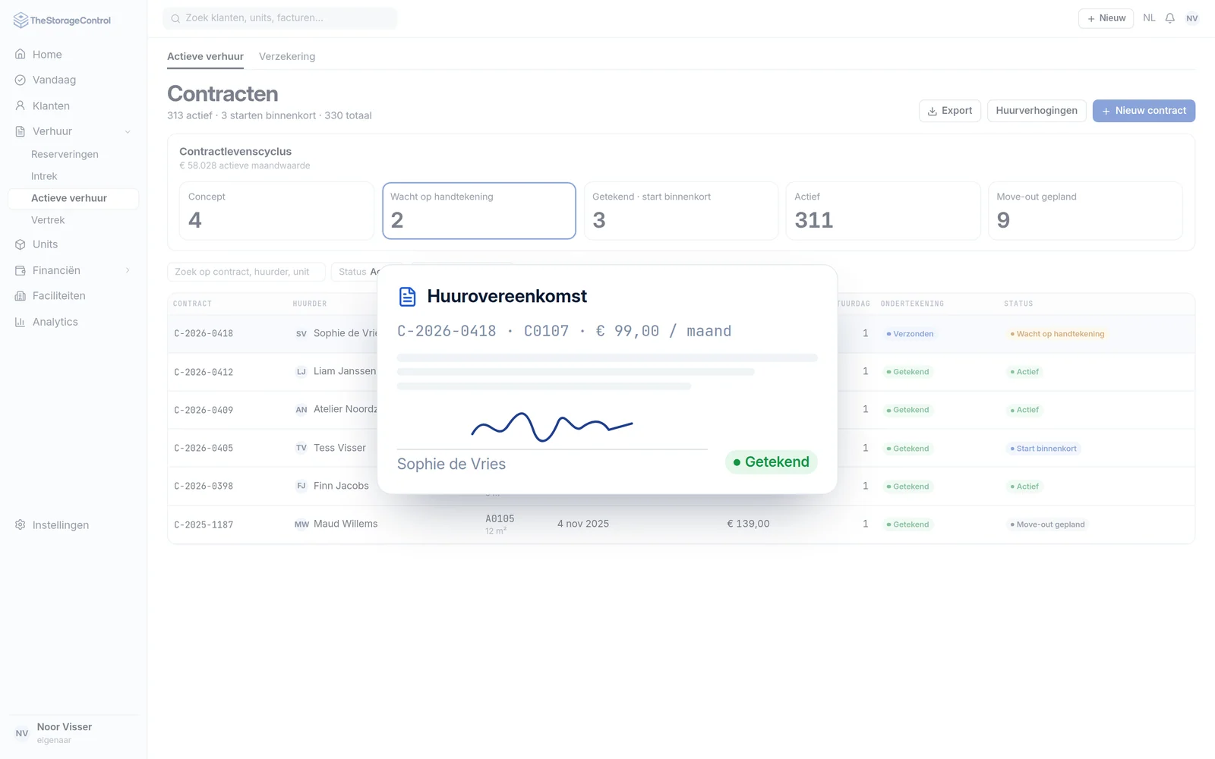The width and height of the screenshot is (1215, 759).
Task: Click the Huurovereenkomst document icon
Action: click(x=408, y=297)
